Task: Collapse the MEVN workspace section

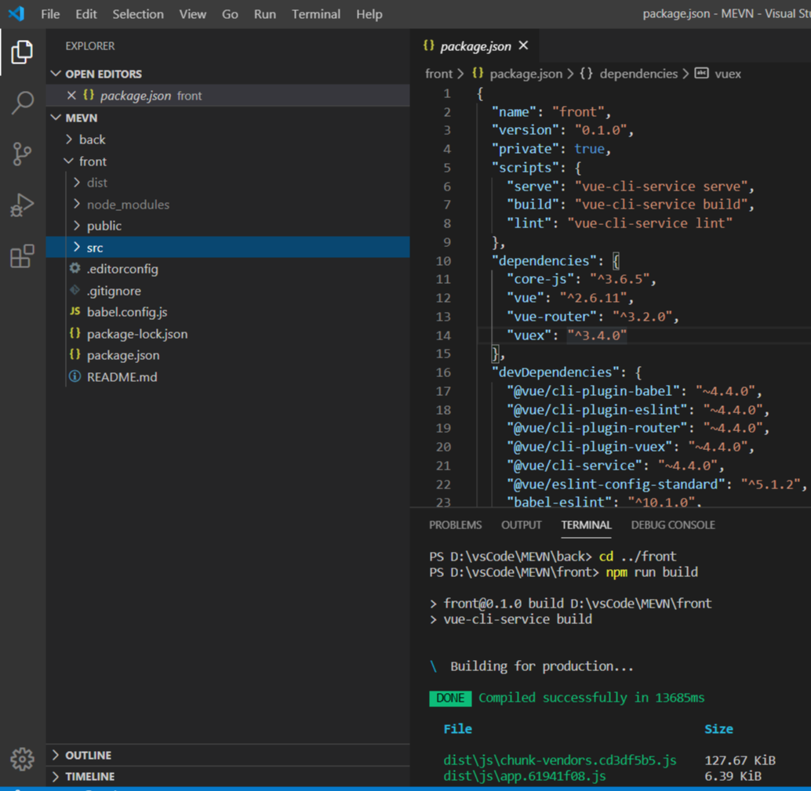Action: (x=56, y=118)
